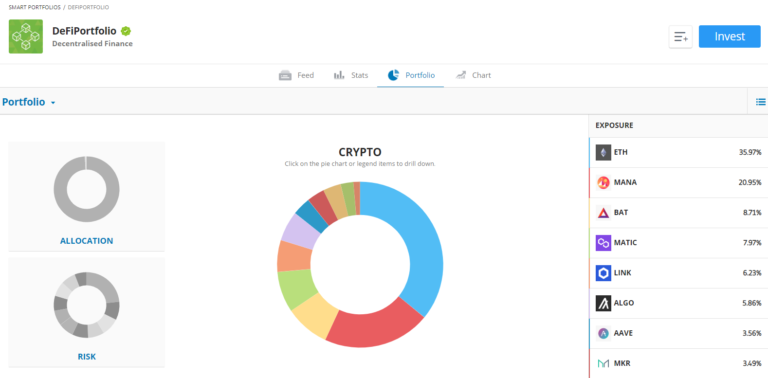Open the Stats tab
768x378 pixels.
(351, 75)
